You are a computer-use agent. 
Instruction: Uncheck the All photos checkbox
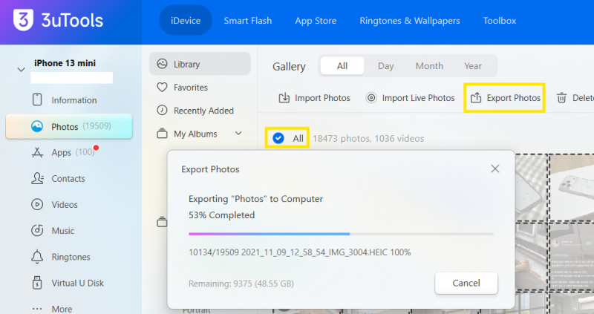[278, 138]
